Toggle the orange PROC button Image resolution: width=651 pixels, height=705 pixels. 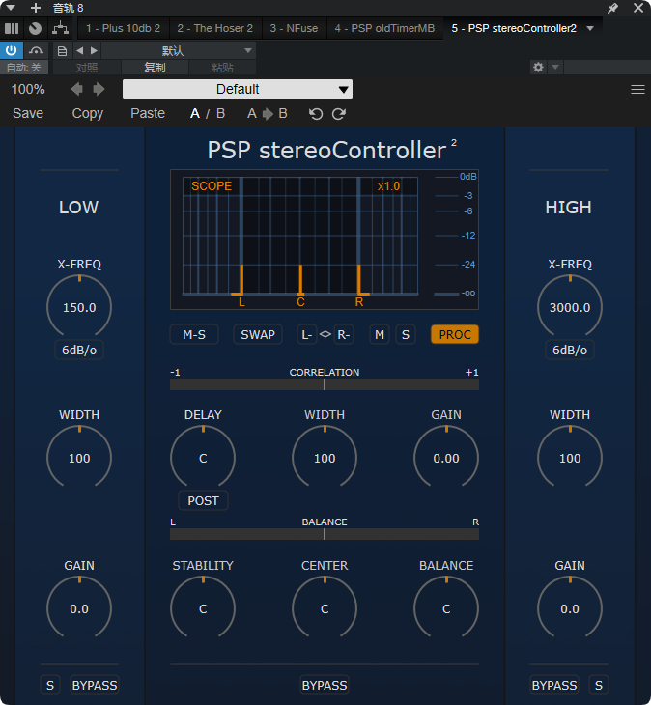click(x=455, y=334)
